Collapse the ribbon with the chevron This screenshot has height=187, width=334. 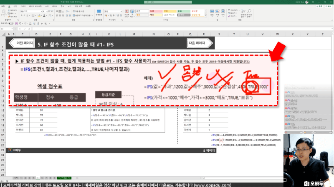pyautogui.click(x=332, y=20)
